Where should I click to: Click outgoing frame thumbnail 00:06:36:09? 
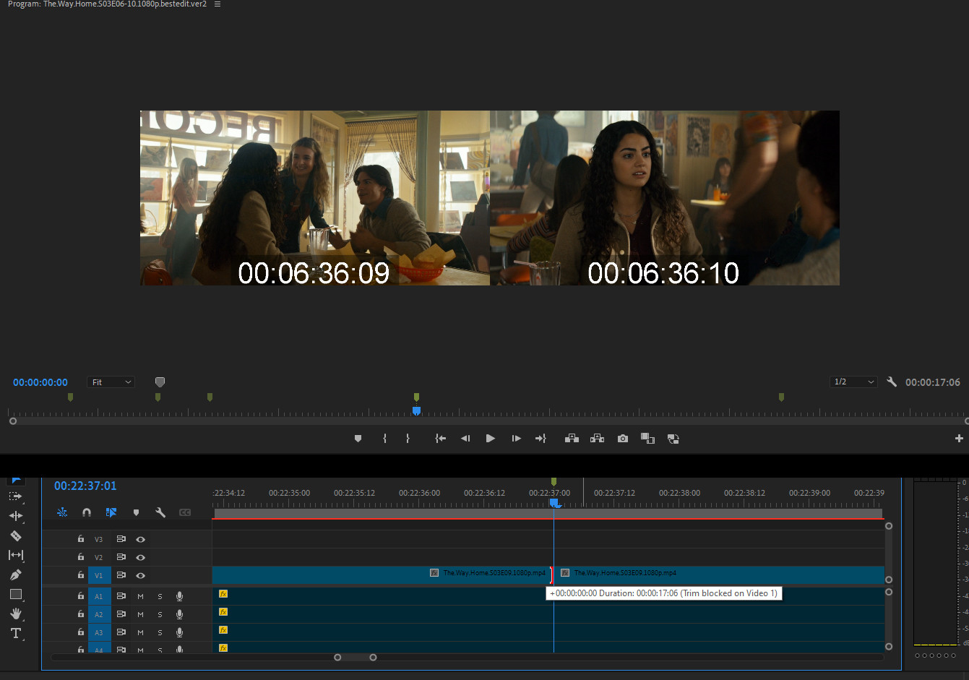tap(315, 197)
